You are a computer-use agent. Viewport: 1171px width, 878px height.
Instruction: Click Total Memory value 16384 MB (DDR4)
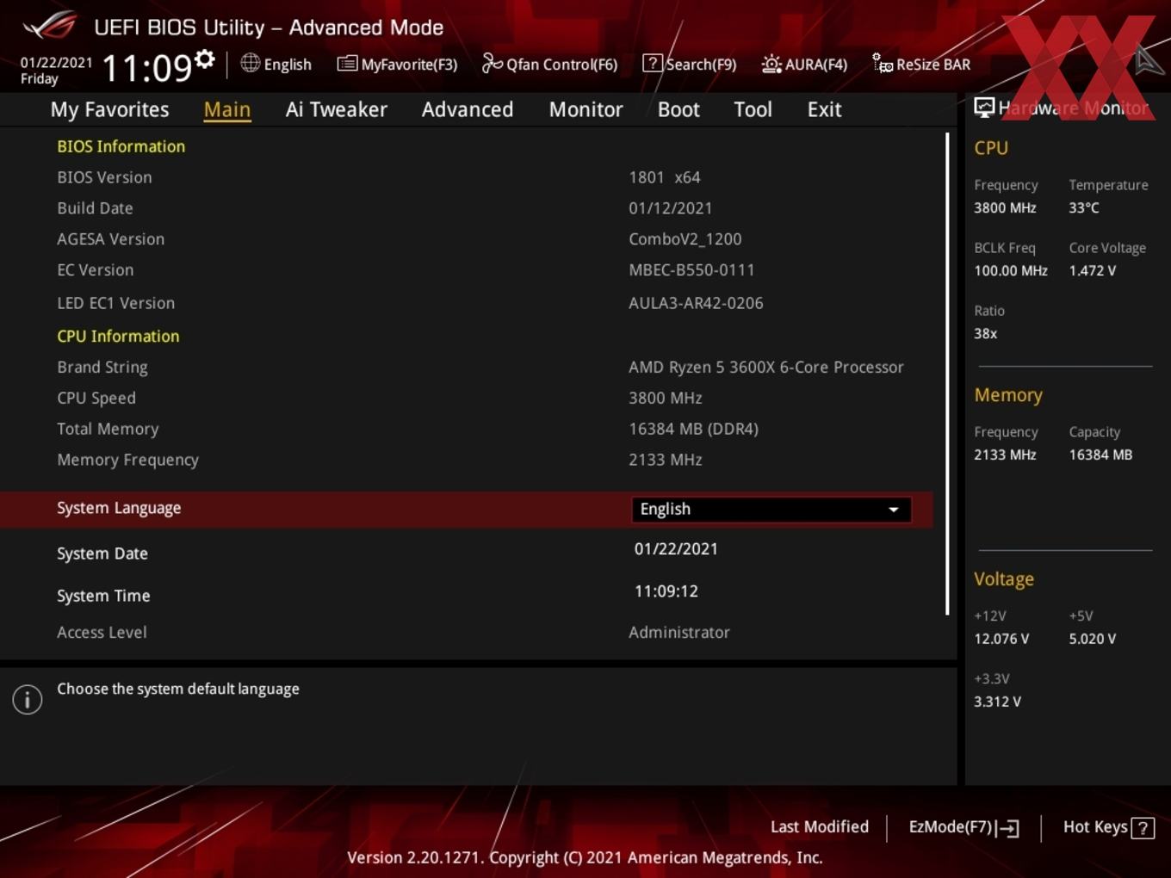click(x=694, y=429)
